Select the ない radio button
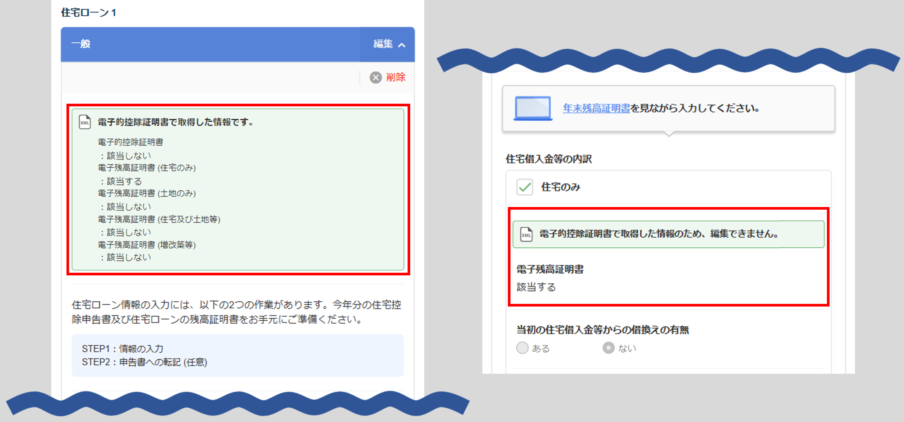Image resolution: width=904 pixels, height=422 pixels. click(608, 348)
